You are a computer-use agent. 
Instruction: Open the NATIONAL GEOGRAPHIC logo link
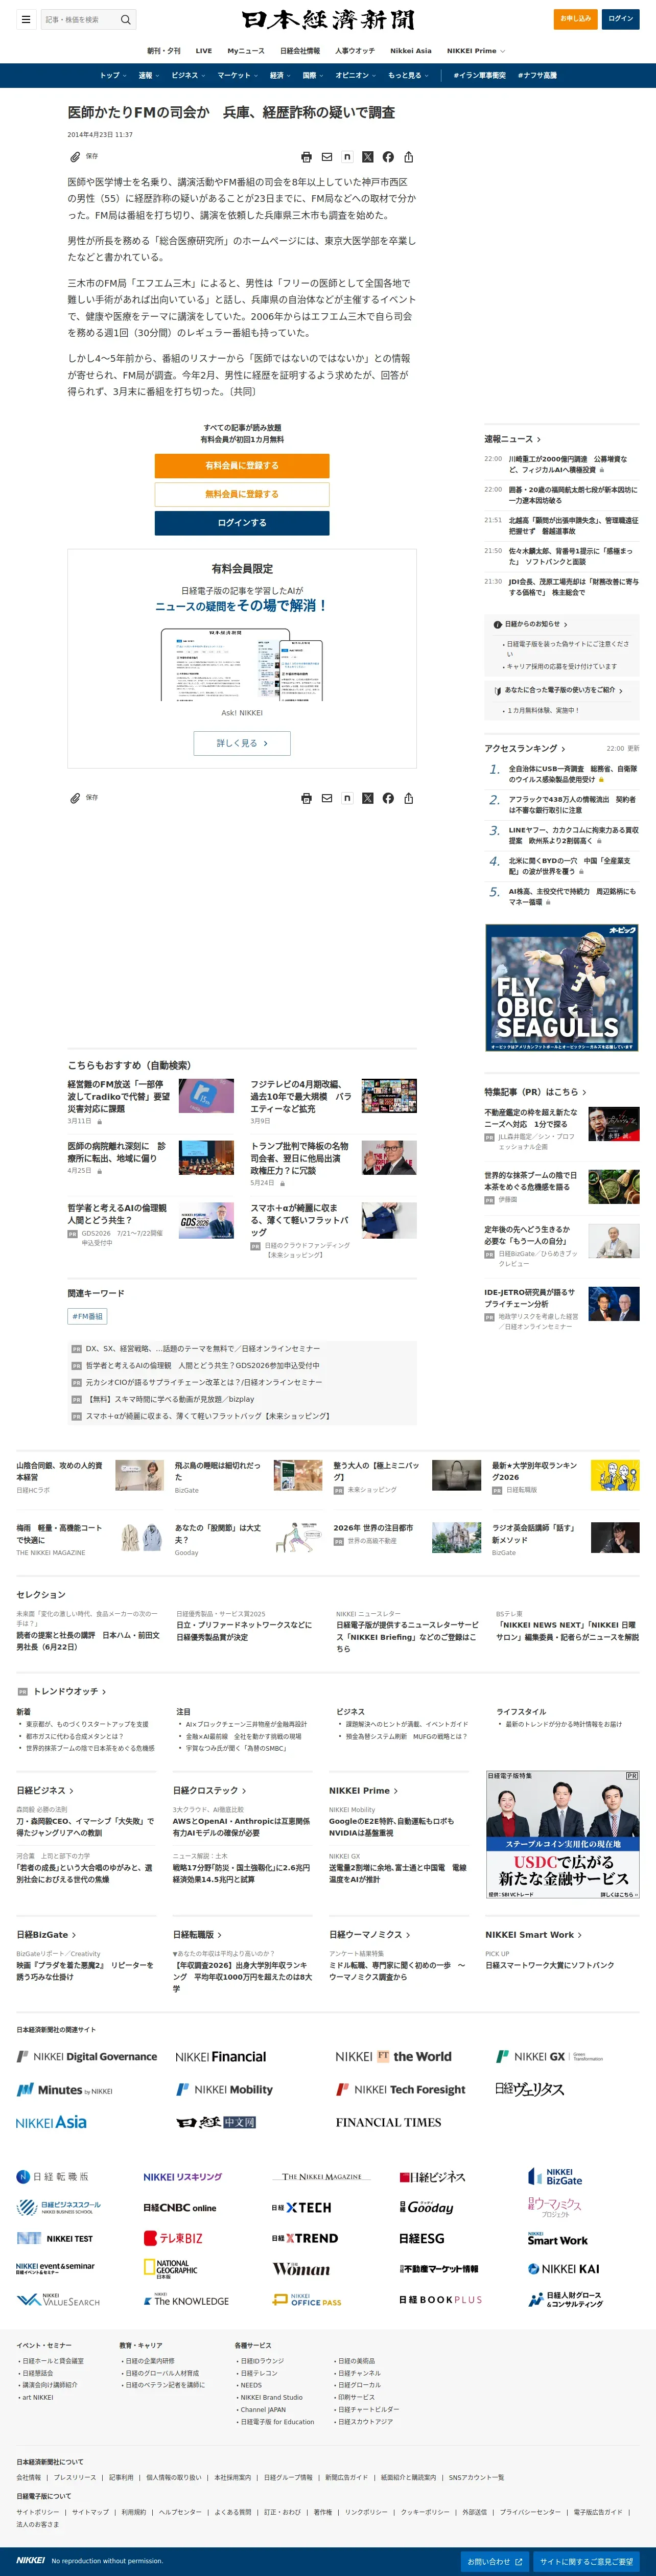tap(170, 2269)
